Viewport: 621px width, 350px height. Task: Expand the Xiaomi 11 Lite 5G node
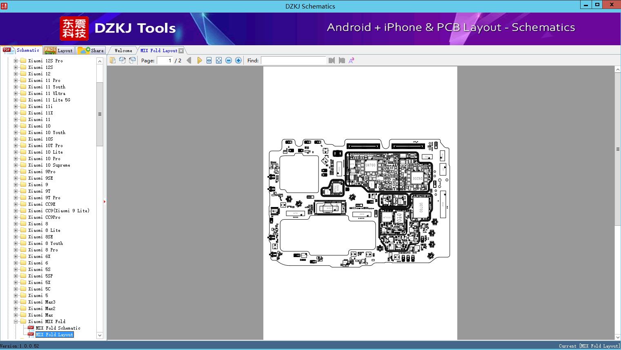click(x=16, y=100)
